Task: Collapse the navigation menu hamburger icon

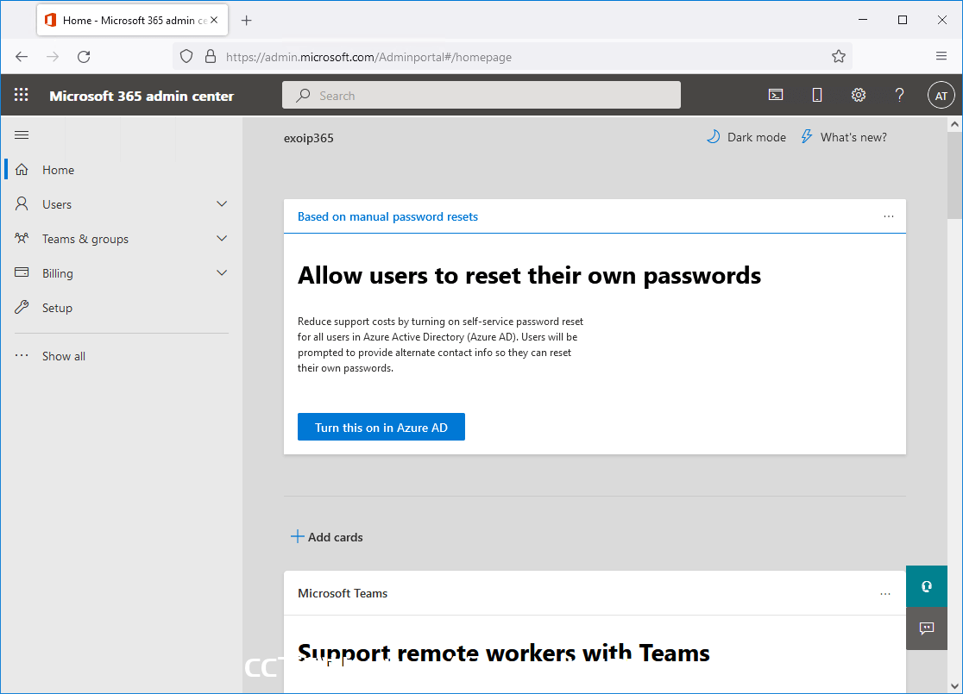Action: (22, 135)
